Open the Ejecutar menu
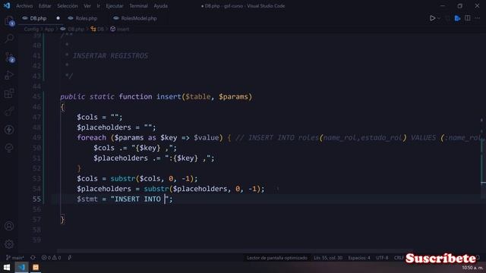Image resolution: width=486 pixels, height=273 pixels. pyautogui.click(x=115, y=6)
